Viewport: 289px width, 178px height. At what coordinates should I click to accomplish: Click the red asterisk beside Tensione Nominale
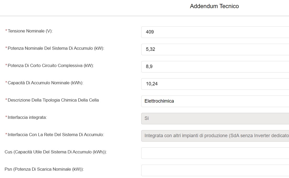[6, 31]
